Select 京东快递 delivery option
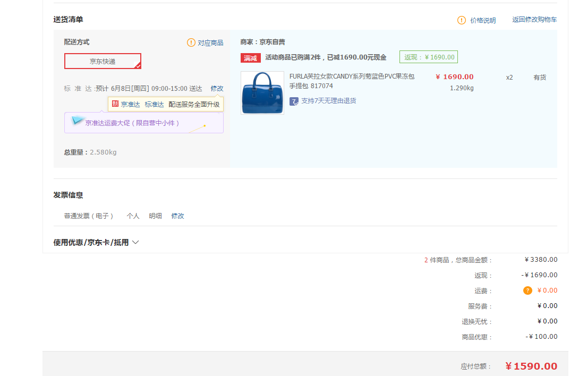570x376 pixels. point(103,61)
